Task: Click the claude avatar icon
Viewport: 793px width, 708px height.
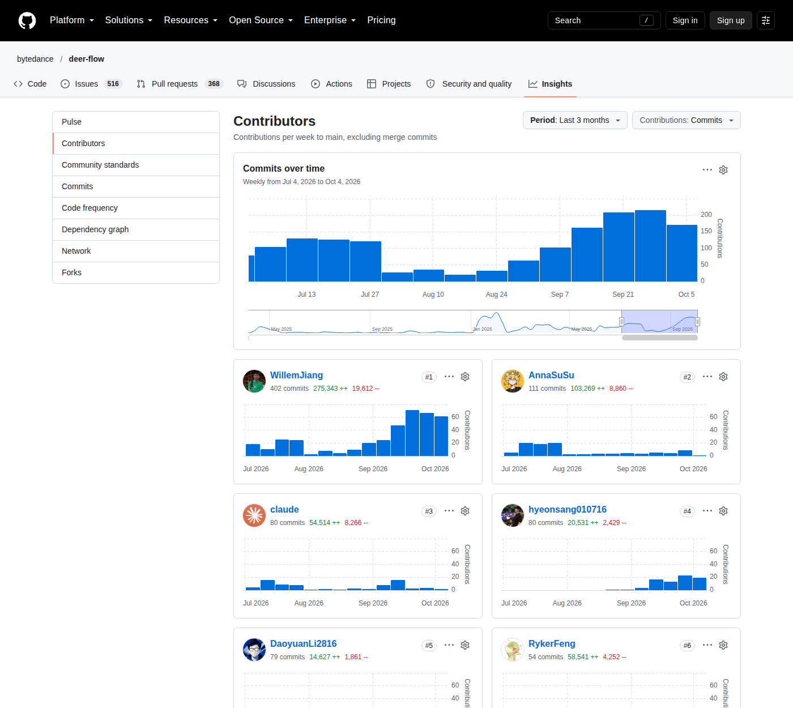Action: pos(254,515)
